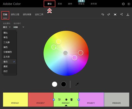Image resolution: width=132 pixels, height=109 pixels.
Task: Switch to the 探索 (Explore) tab
Action: click(x=60, y=4)
